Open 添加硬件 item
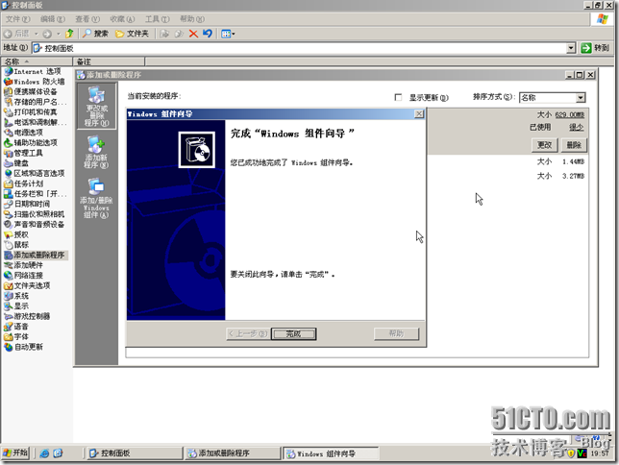This screenshot has width=619, height=465. coord(24,265)
